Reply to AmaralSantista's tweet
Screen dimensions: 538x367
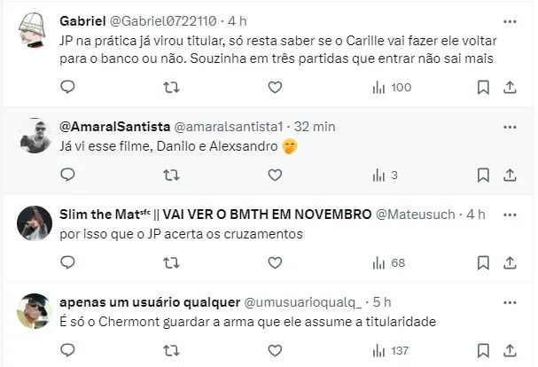tap(68, 175)
